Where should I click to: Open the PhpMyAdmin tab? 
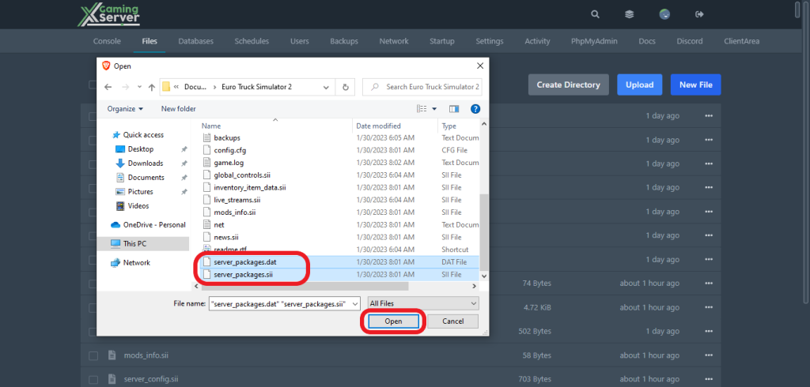tap(594, 41)
